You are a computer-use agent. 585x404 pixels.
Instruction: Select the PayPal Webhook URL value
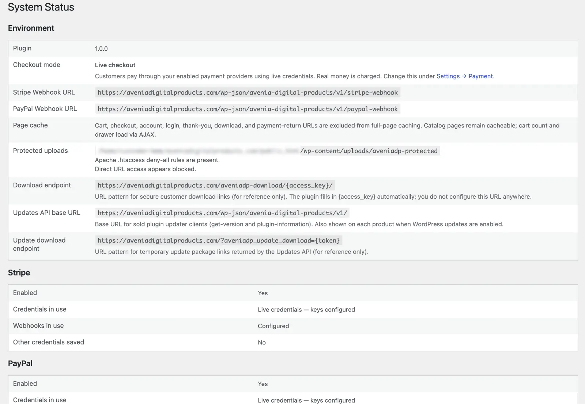(x=248, y=109)
